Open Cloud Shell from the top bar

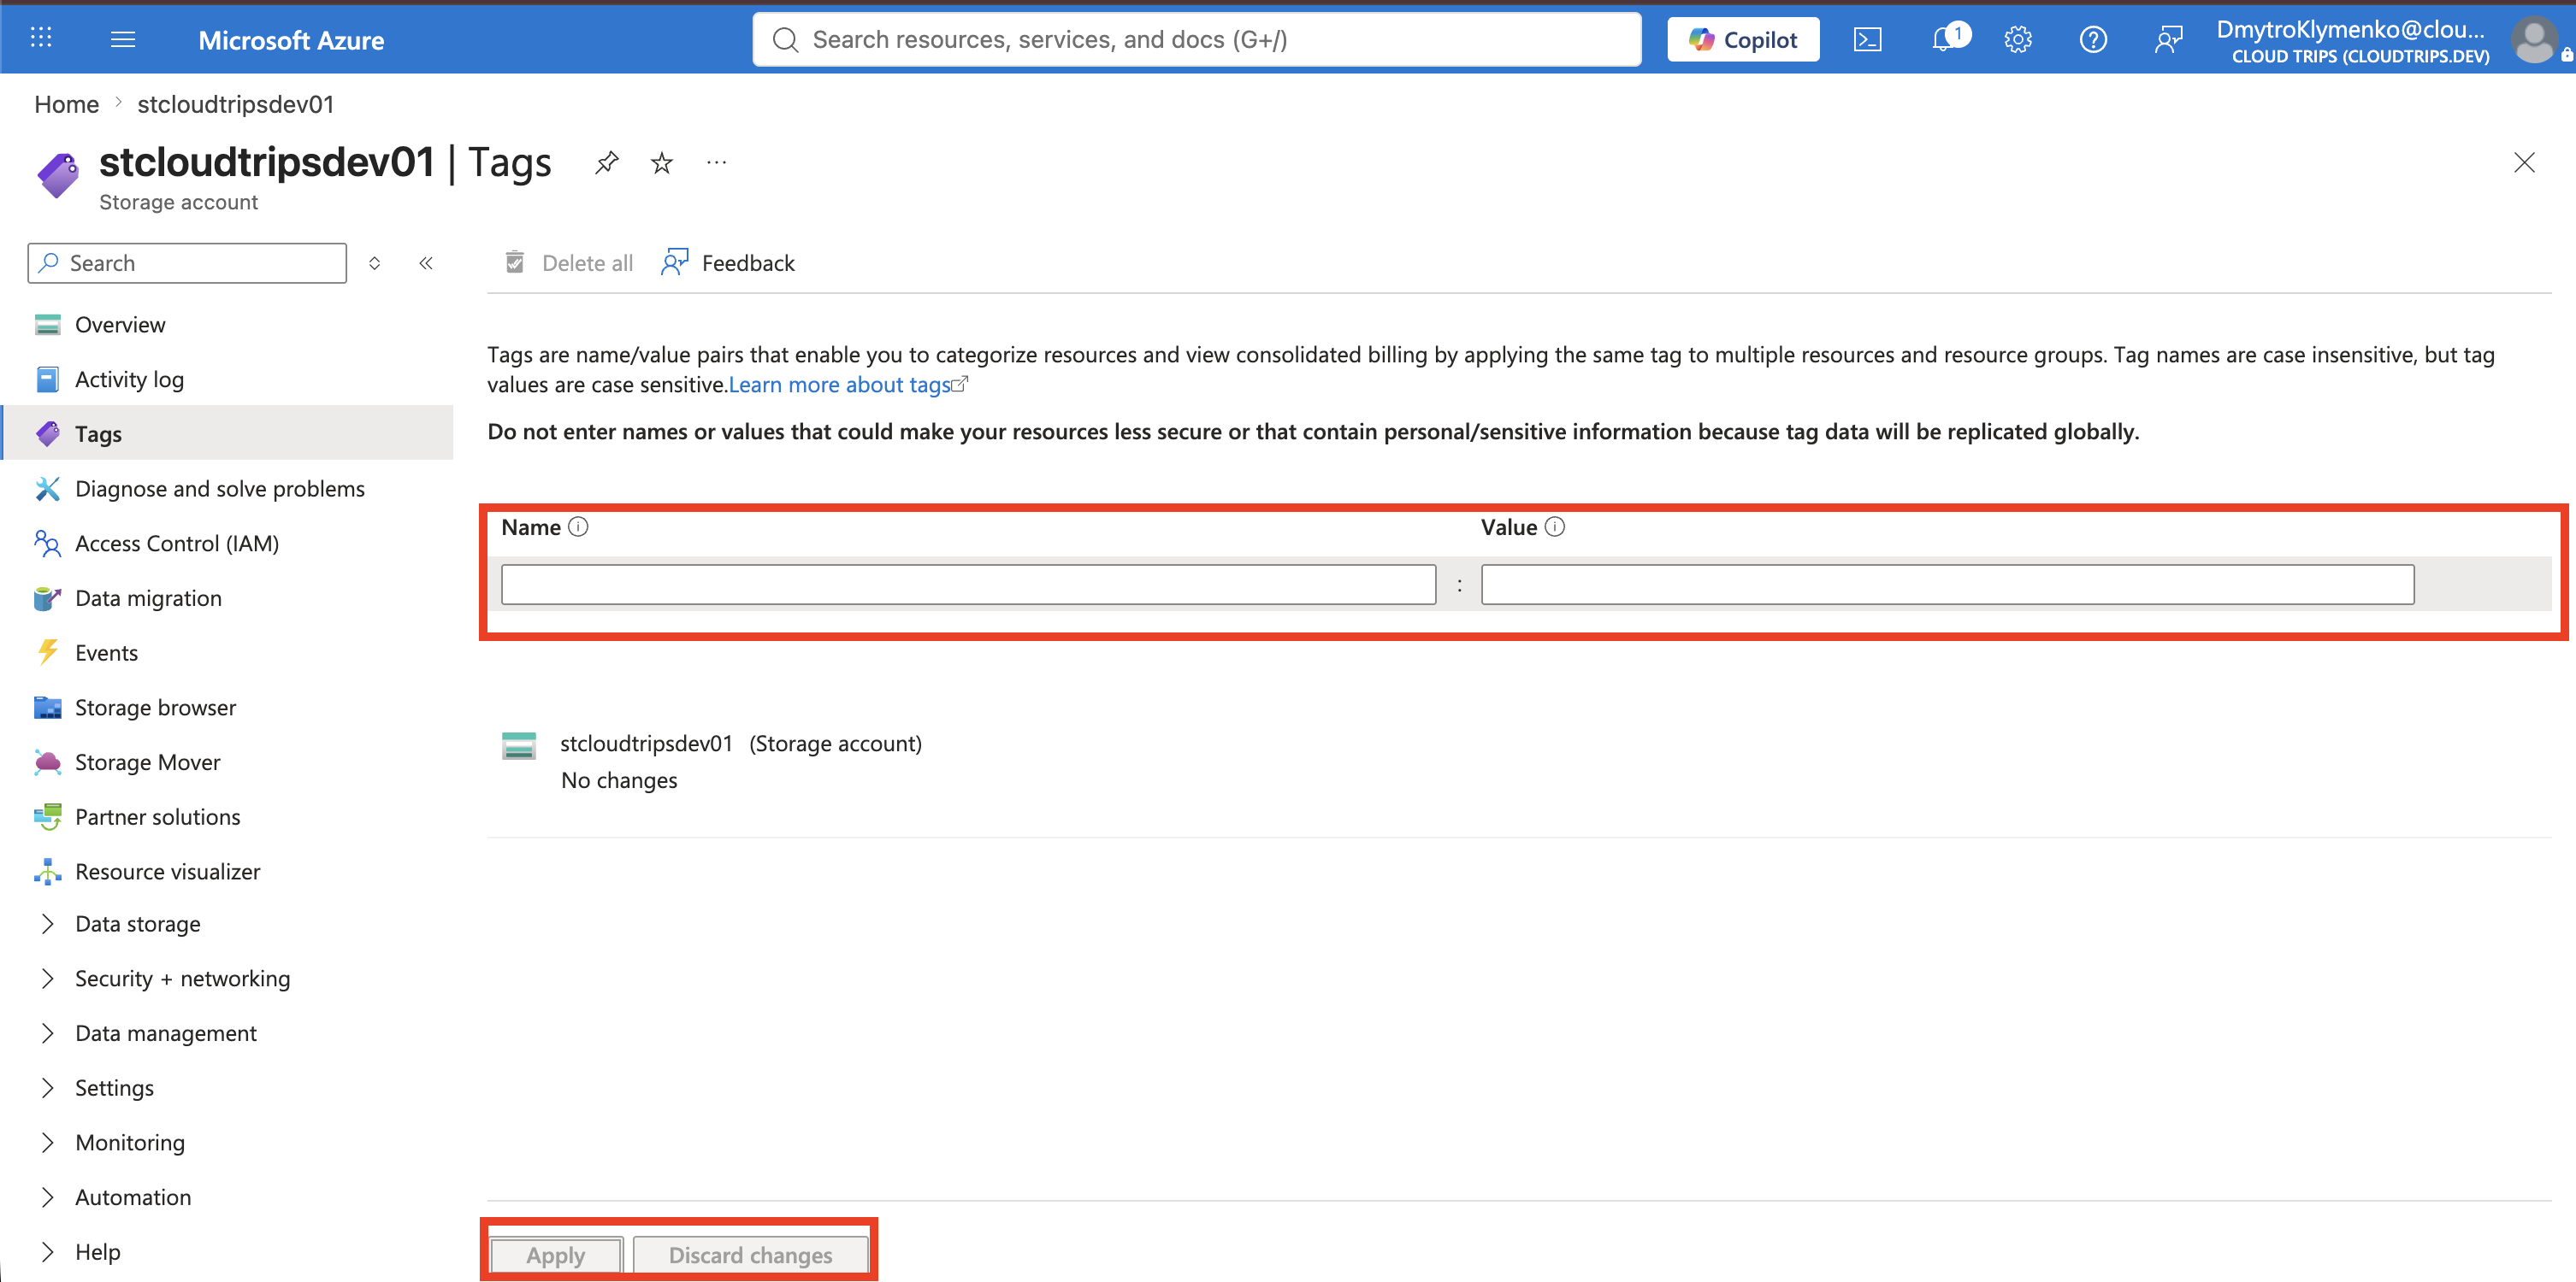pyautogui.click(x=1867, y=39)
